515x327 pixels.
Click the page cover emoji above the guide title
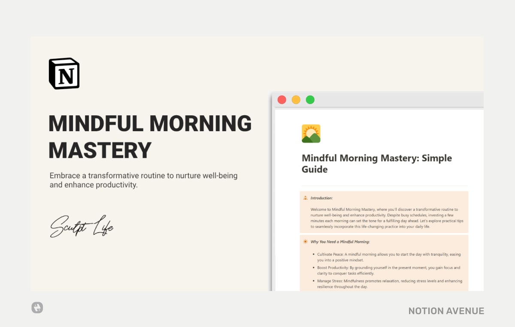tap(311, 133)
